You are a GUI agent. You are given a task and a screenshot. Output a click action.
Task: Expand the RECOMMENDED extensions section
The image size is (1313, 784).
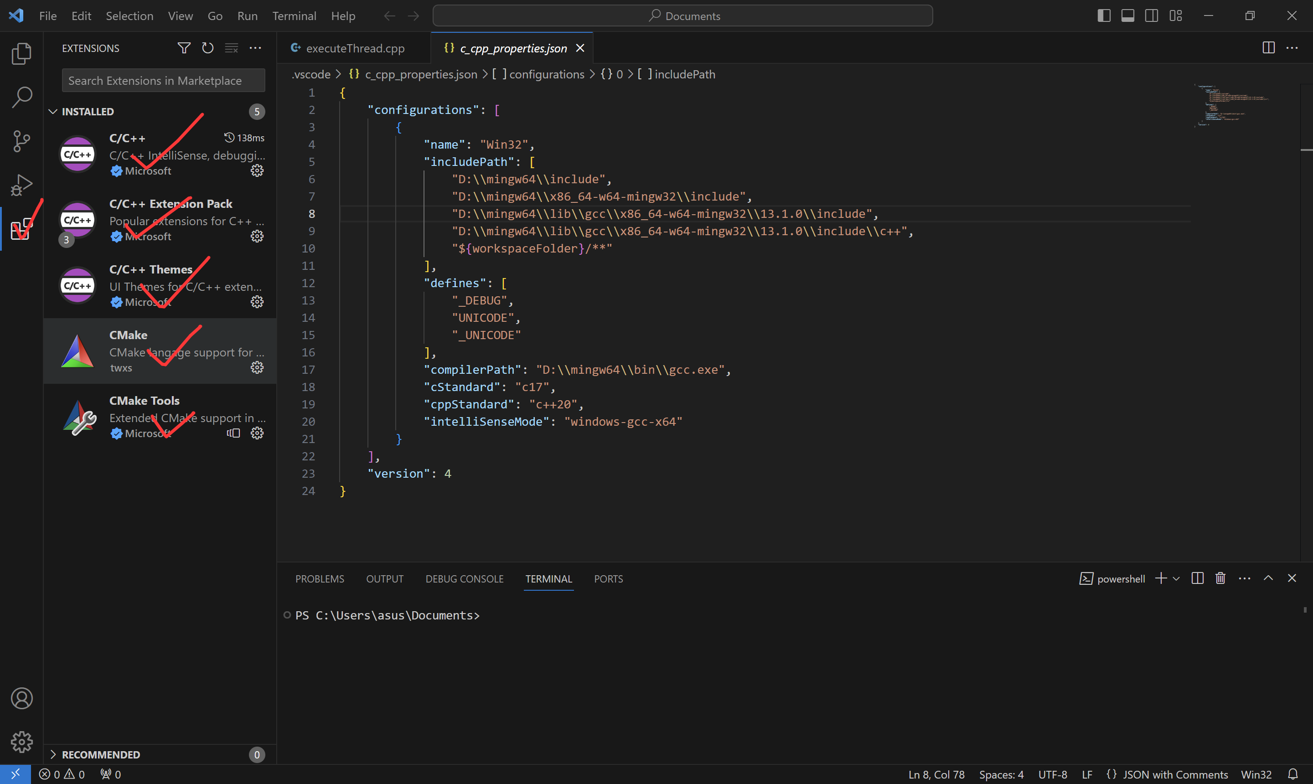tap(53, 754)
